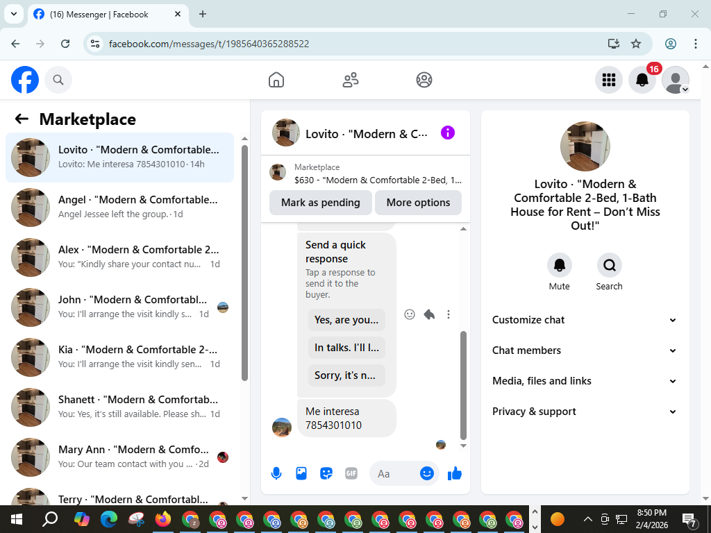Focus the Aa message input field
Image resolution: width=711 pixels, height=533 pixels.
click(394, 473)
